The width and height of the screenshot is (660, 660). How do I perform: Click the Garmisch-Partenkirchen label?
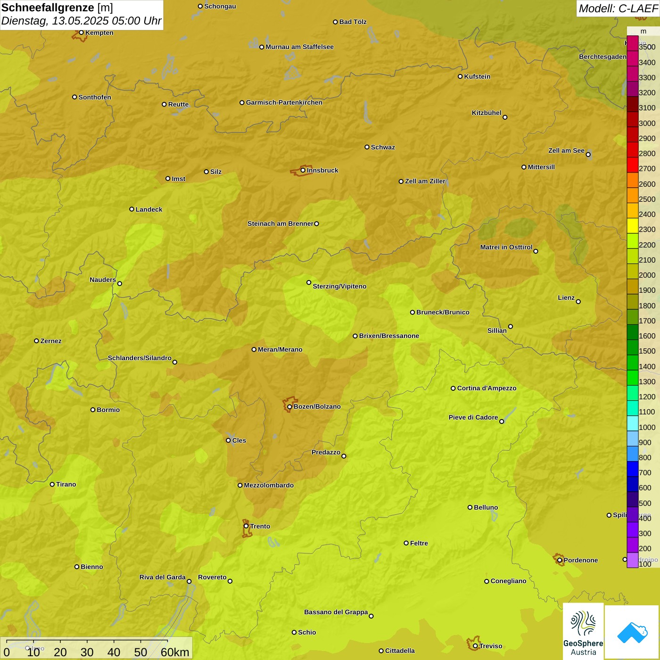tap(284, 102)
